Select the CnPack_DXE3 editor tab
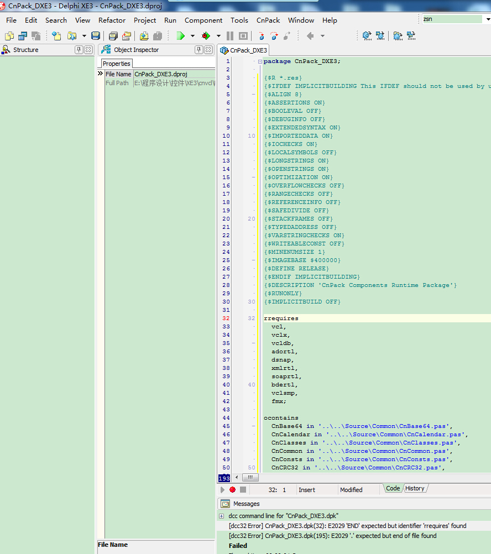The image size is (491, 554). click(x=244, y=50)
